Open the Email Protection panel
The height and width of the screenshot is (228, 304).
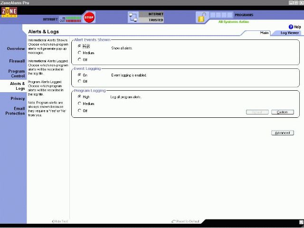[x=15, y=111]
